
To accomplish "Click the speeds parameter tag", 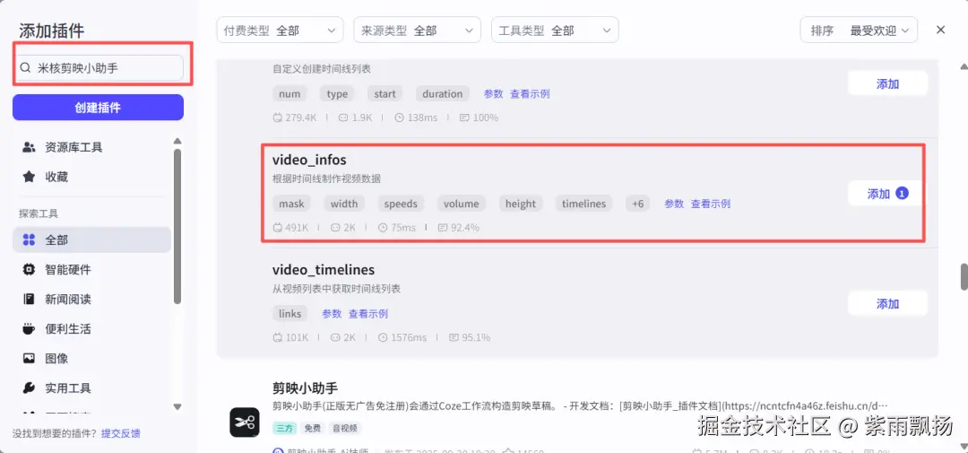I will click(x=401, y=204).
